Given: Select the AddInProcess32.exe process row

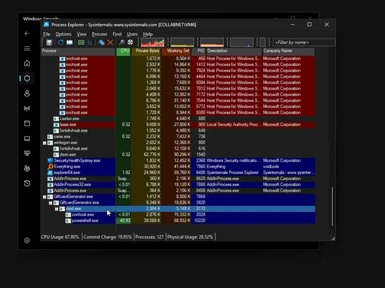Looking at the screenshot, I should click(x=178, y=184).
